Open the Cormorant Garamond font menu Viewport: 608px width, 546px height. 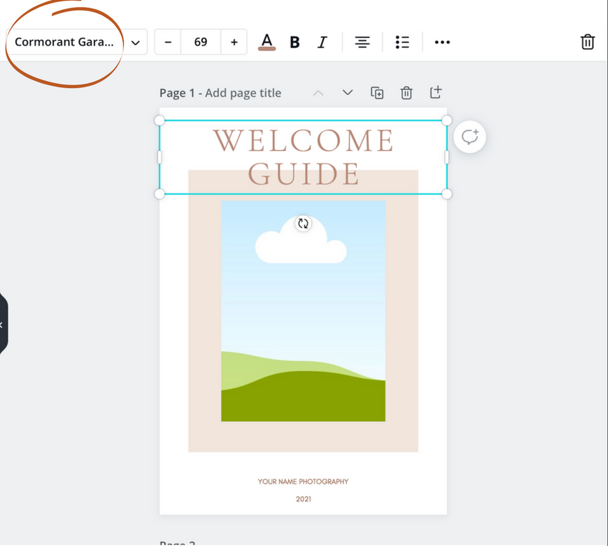[64, 42]
